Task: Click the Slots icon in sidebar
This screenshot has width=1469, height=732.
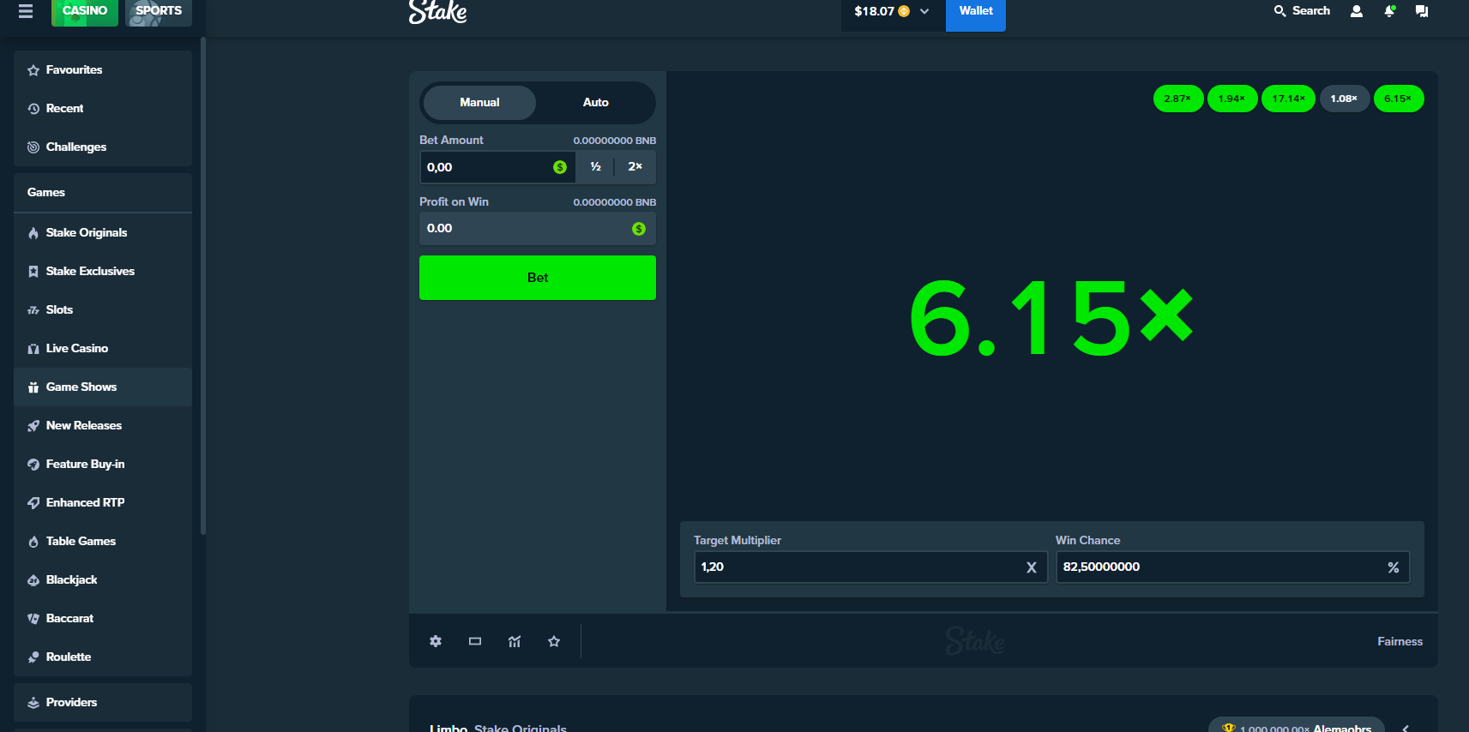Action: pos(33,310)
